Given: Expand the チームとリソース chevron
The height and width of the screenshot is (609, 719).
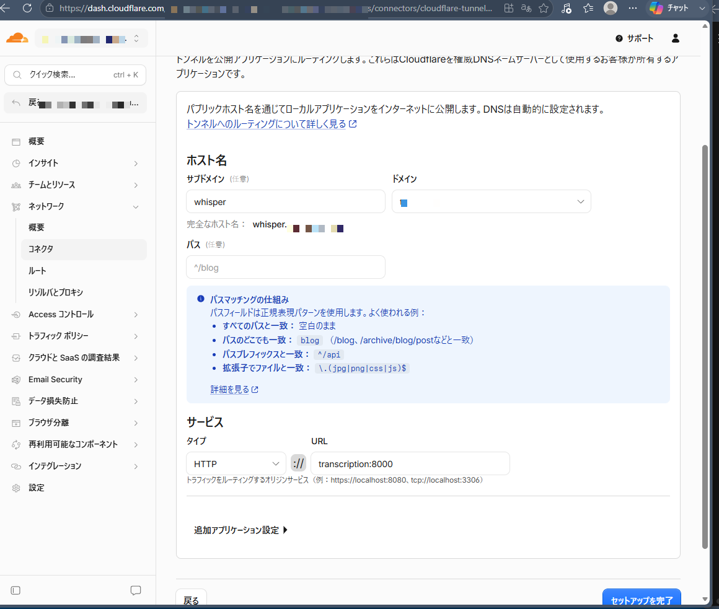Looking at the screenshot, I should click(136, 185).
